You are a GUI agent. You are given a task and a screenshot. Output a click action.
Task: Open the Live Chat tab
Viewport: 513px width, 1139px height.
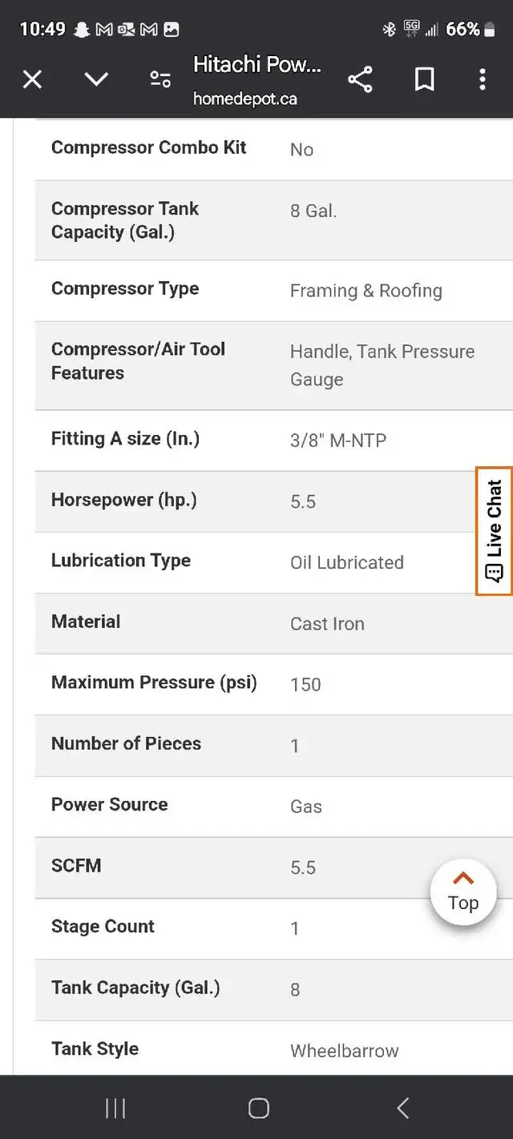494,531
